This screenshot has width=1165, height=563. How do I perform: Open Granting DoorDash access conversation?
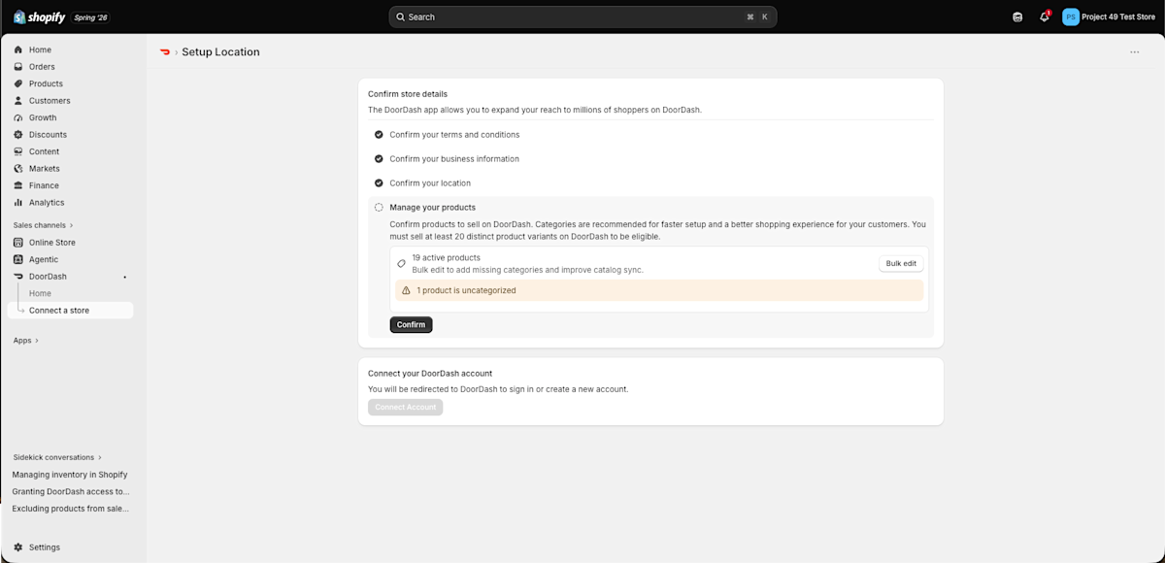[x=70, y=491]
